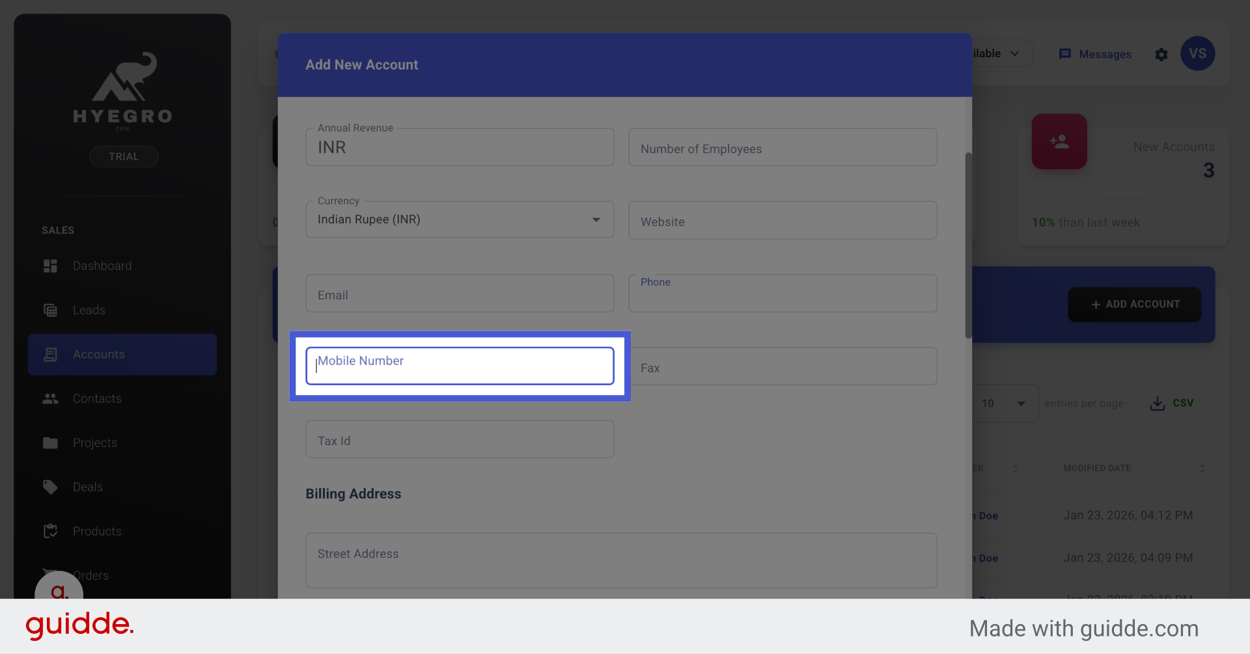1250x654 pixels.
Task: Click inside the Mobile Number field
Action: [x=460, y=366]
